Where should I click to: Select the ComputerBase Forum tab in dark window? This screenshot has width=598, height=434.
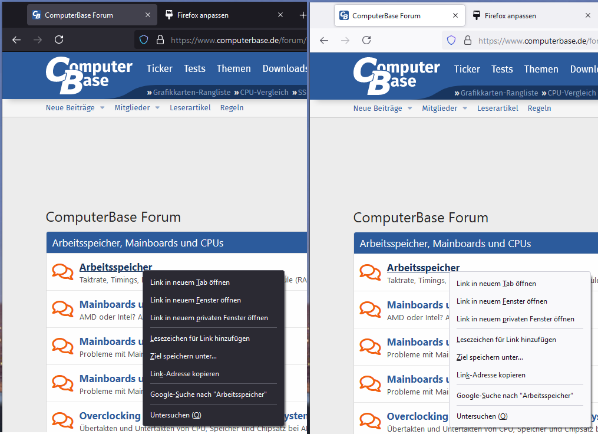tap(92, 15)
